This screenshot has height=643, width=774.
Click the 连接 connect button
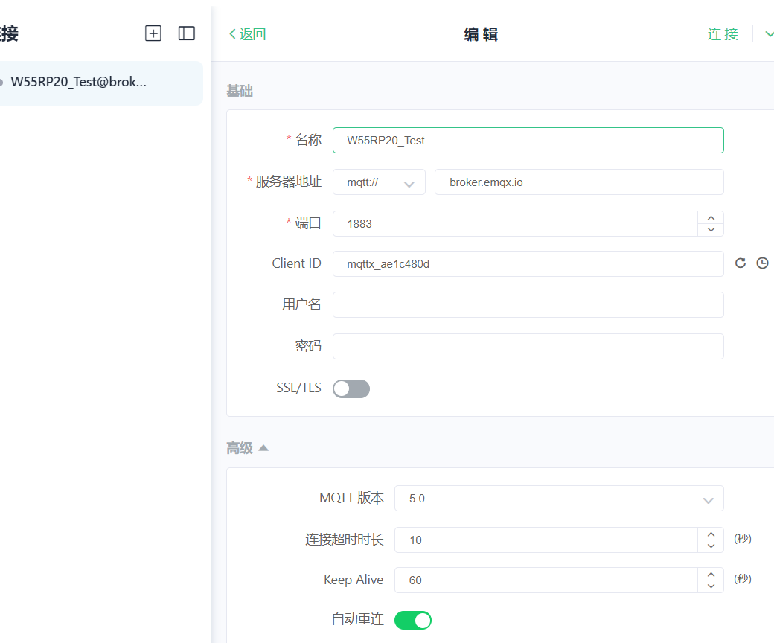[723, 34]
